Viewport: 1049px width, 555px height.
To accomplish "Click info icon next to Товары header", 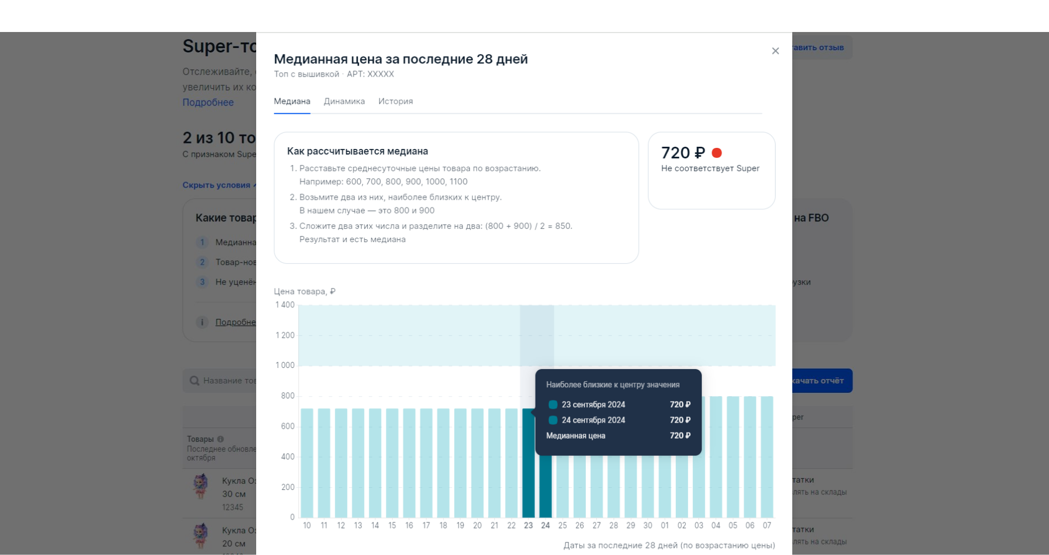I will click(221, 439).
